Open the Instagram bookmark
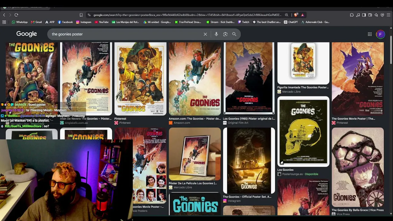The width and height of the screenshot is (393, 221). point(84,22)
